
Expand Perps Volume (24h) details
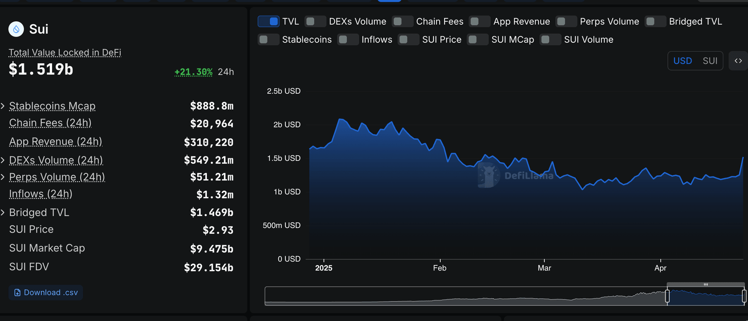[3, 177]
